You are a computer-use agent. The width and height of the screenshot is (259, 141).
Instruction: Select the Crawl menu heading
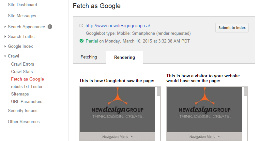(14, 56)
